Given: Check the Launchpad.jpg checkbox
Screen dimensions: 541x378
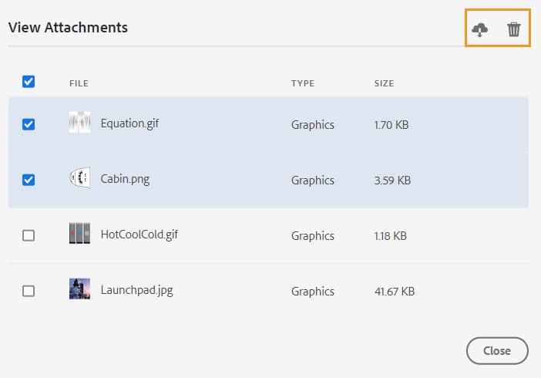Looking at the screenshot, I should click(x=29, y=291).
